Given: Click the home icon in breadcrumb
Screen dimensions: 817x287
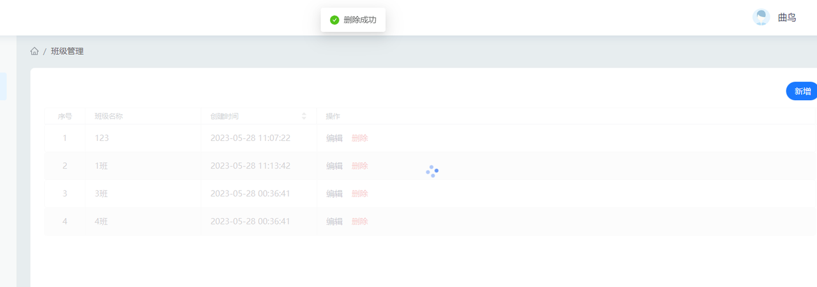Looking at the screenshot, I should pos(34,51).
